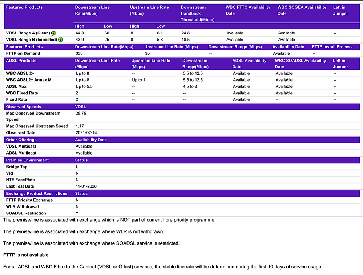
Task: Click the Exchange Product Restrictions header
Action: click(37, 193)
